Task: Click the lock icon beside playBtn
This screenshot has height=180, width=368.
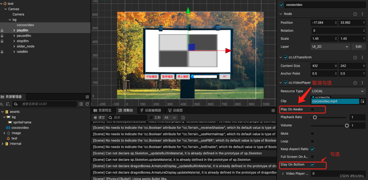Action: coord(2,30)
